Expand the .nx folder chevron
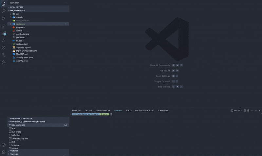 tap(11, 14)
